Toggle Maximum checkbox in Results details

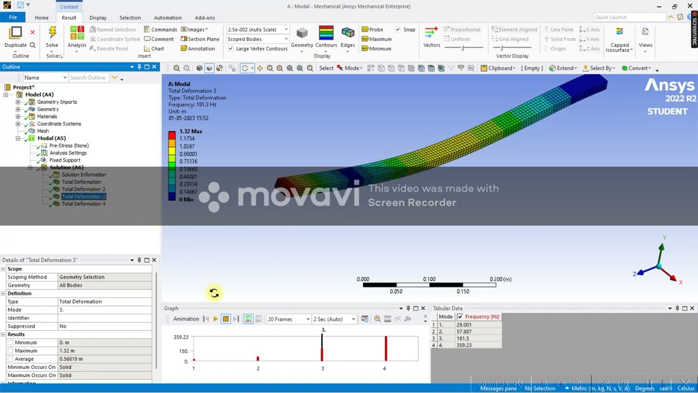(x=10, y=350)
